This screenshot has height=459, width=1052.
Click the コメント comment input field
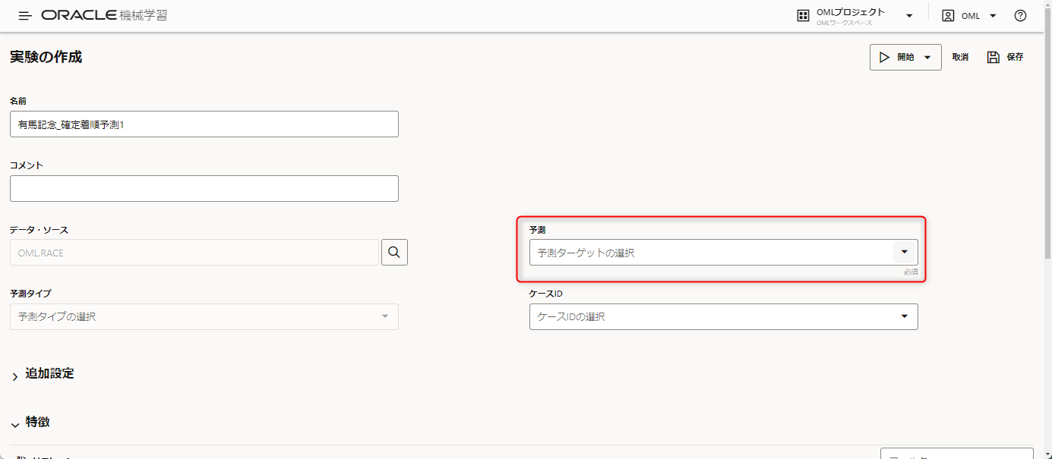(x=204, y=189)
